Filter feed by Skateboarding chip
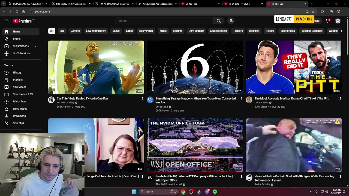 coord(218,31)
